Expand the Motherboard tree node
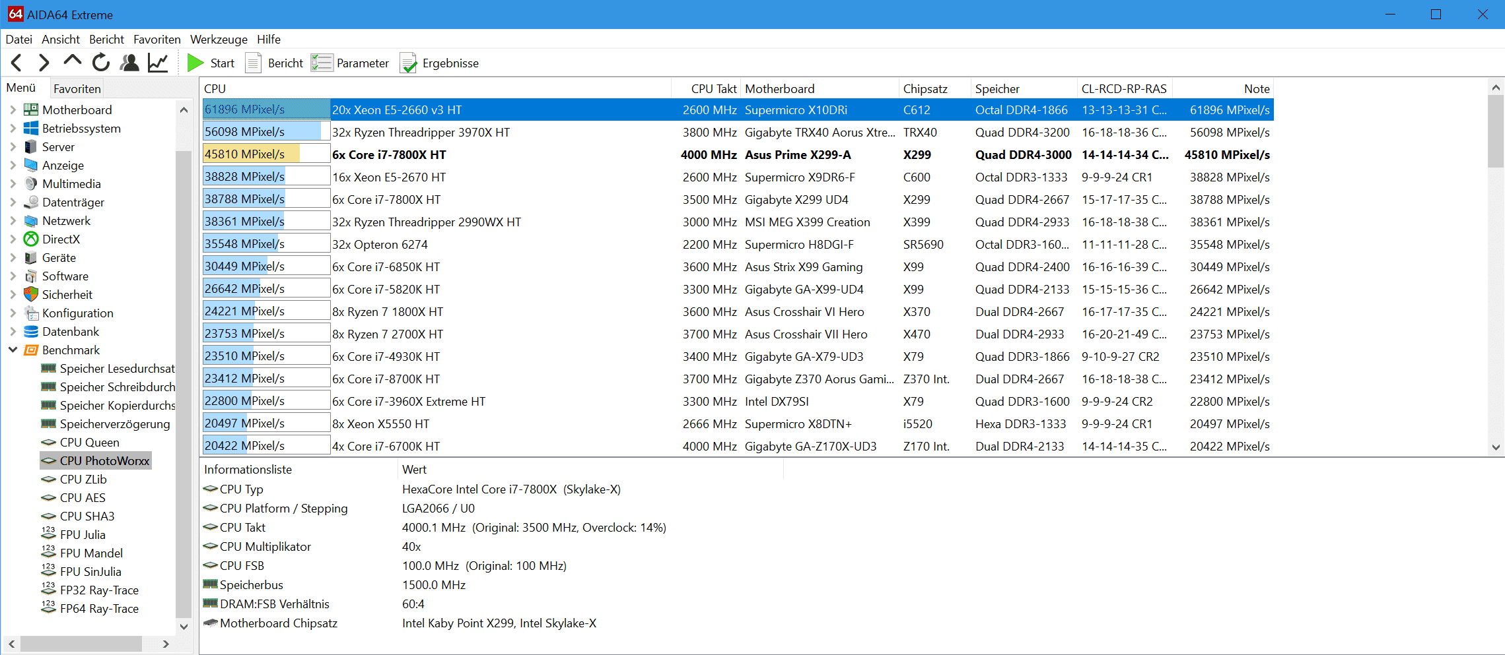 click(x=13, y=110)
